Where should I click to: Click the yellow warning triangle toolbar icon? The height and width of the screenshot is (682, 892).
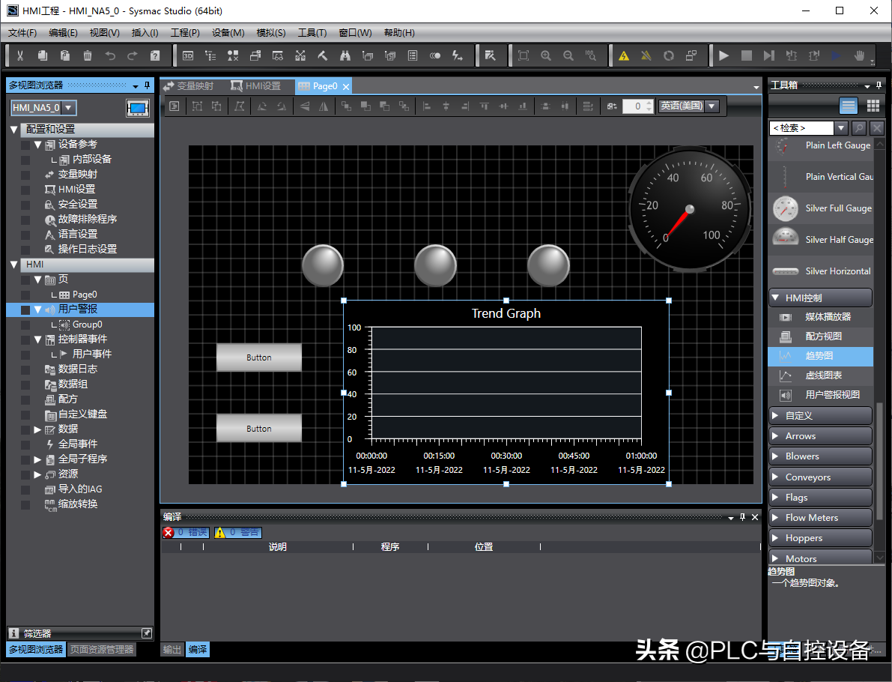point(624,55)
